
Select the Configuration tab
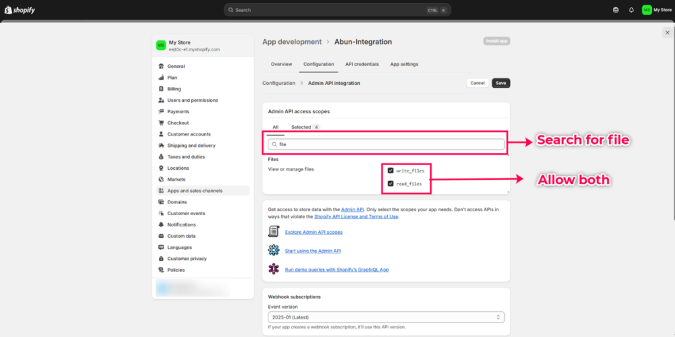click(x=318, y=64)
